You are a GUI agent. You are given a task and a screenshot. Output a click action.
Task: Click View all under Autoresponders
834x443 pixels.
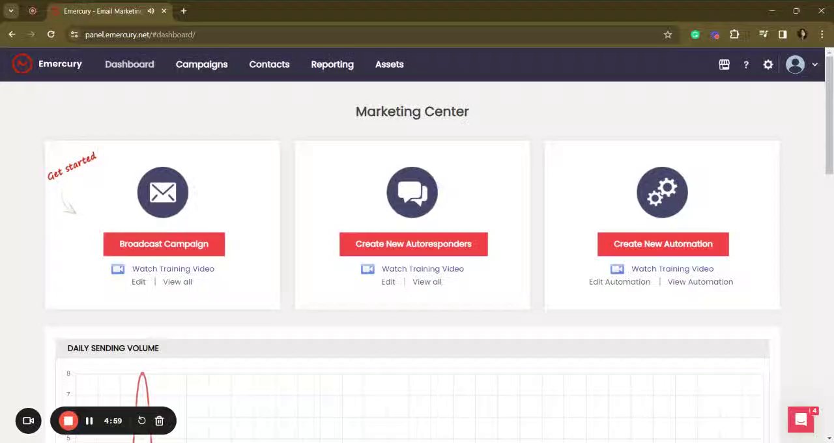427,282
